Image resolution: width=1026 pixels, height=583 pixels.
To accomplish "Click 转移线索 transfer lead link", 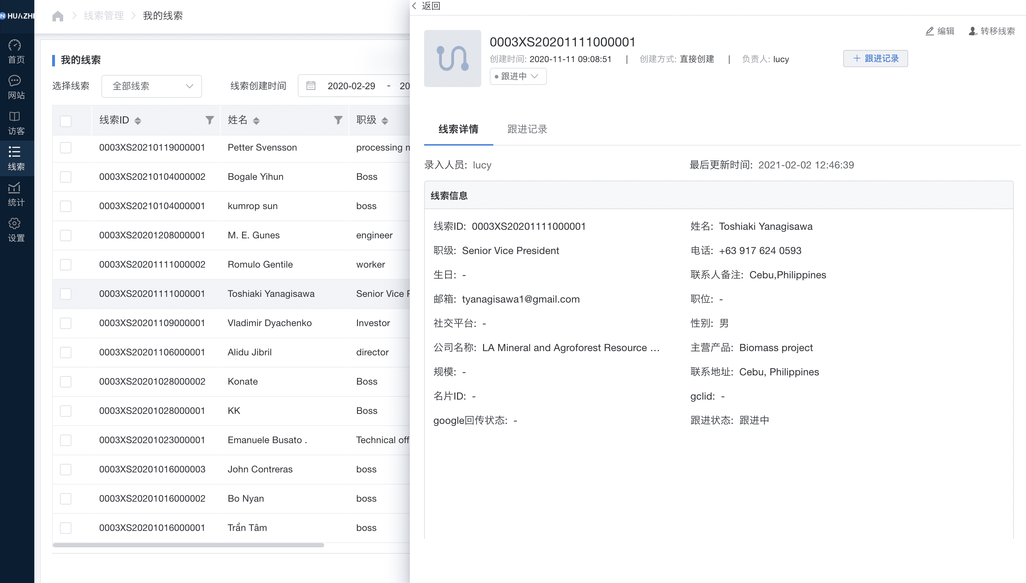I will point(992,31).
